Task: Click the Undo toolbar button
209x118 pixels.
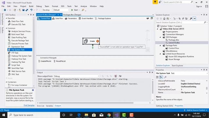Action: [x=31, y=10]
